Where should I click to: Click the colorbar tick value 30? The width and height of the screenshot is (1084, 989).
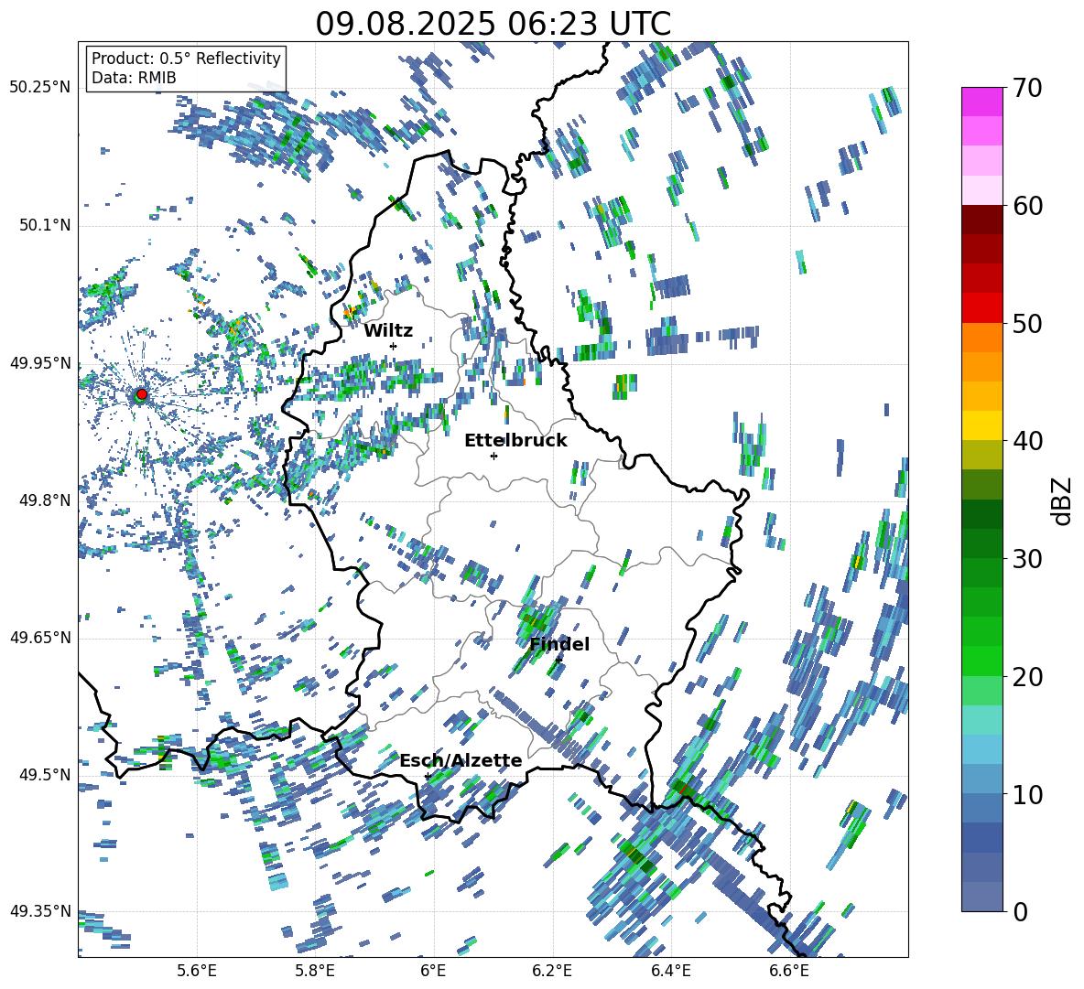tap(1026, 559)
